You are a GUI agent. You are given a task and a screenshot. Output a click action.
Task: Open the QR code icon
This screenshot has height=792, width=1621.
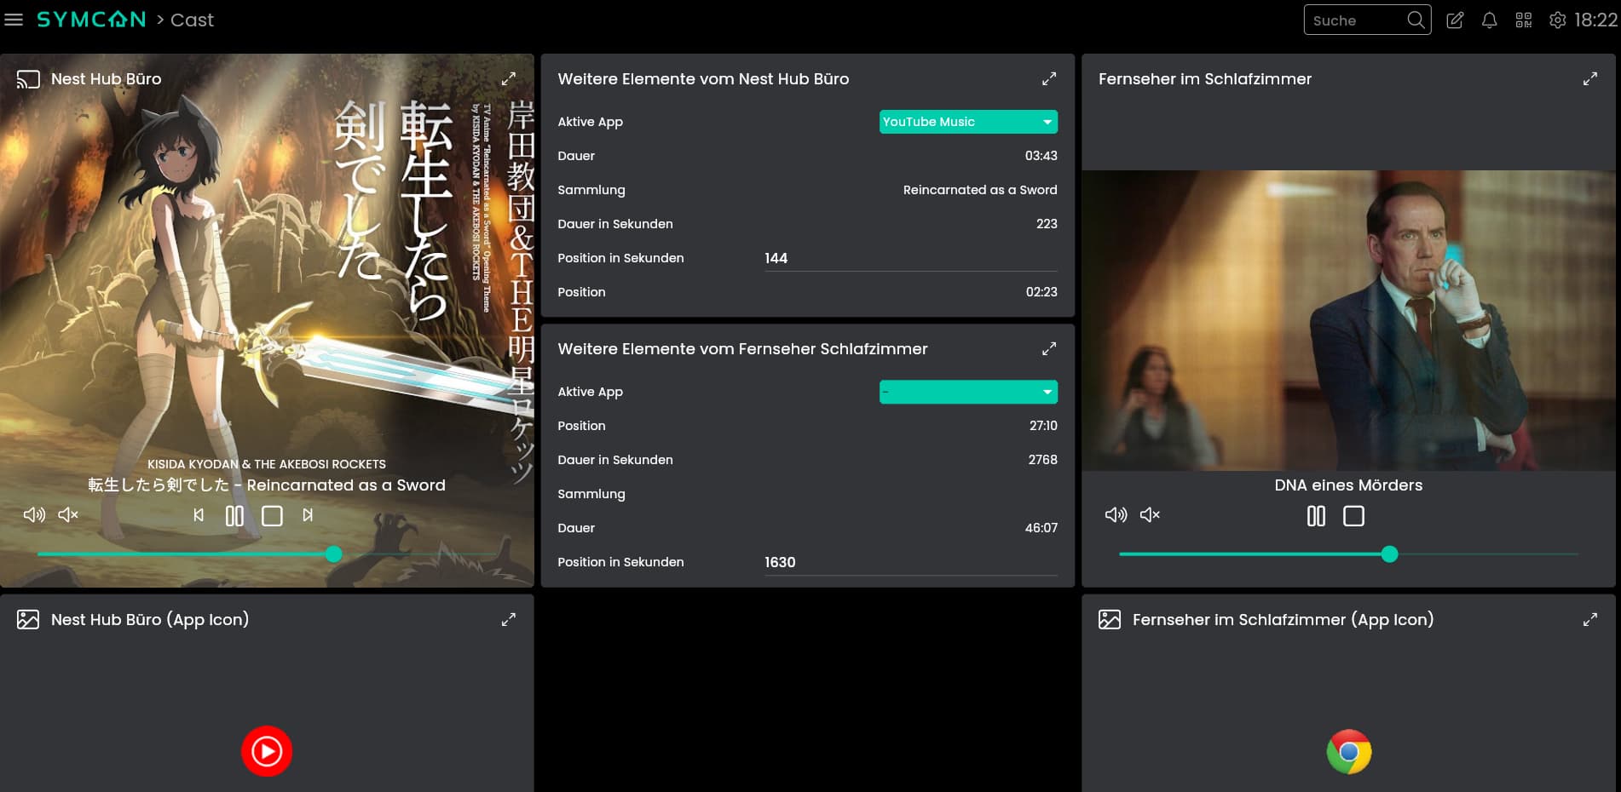(1524, 20)
